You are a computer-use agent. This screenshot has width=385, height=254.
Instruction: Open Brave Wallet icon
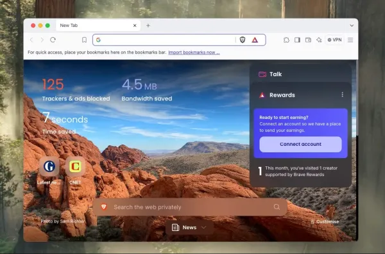pos(308,40)
